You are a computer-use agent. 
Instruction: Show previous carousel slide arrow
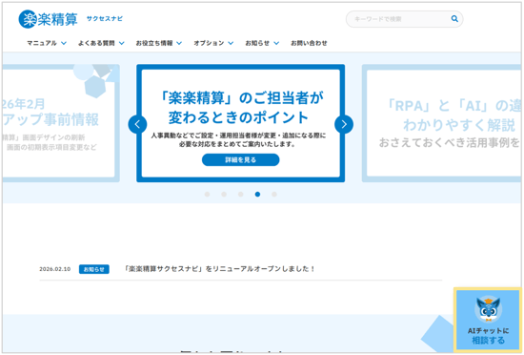pos(137,124)
